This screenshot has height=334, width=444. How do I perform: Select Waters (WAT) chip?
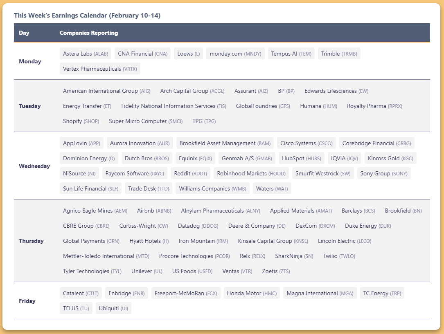(x=272, y=188)
